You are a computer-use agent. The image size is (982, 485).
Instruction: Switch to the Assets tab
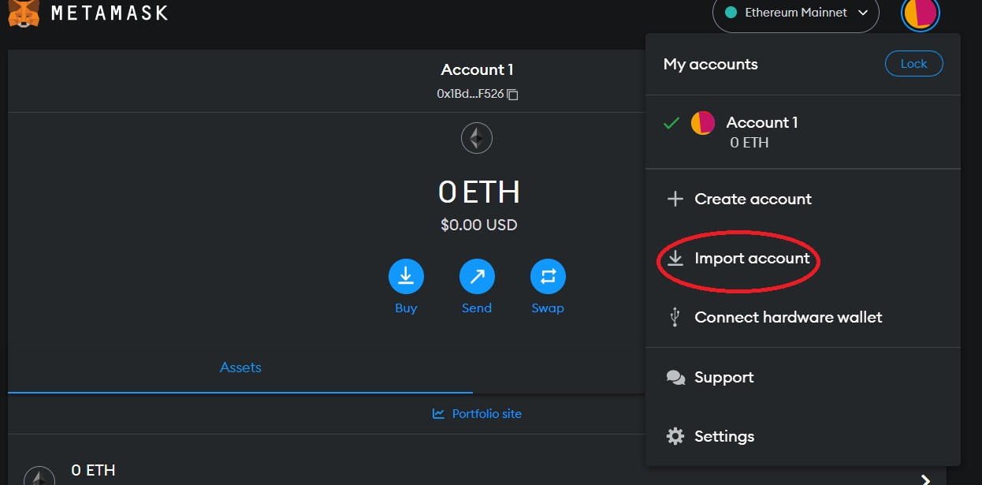pyautogui.click(x=240, y=367)
